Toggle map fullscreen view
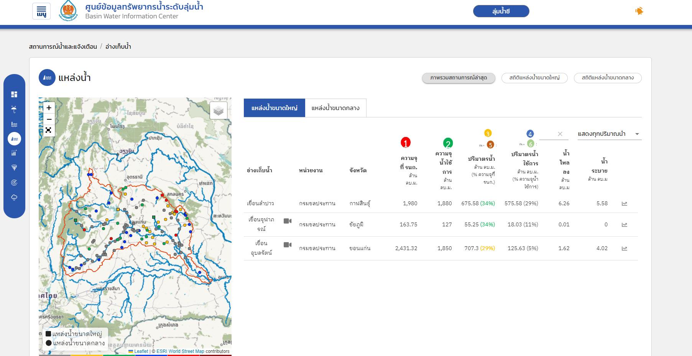692x356 pixels. coord(49,130)
